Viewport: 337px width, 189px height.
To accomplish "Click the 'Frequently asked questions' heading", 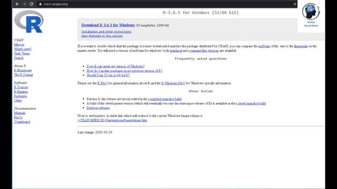I will [201, 58].
